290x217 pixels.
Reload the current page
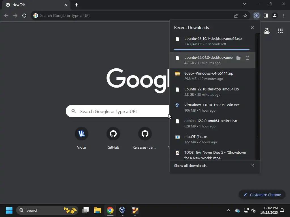click(24, 16)
